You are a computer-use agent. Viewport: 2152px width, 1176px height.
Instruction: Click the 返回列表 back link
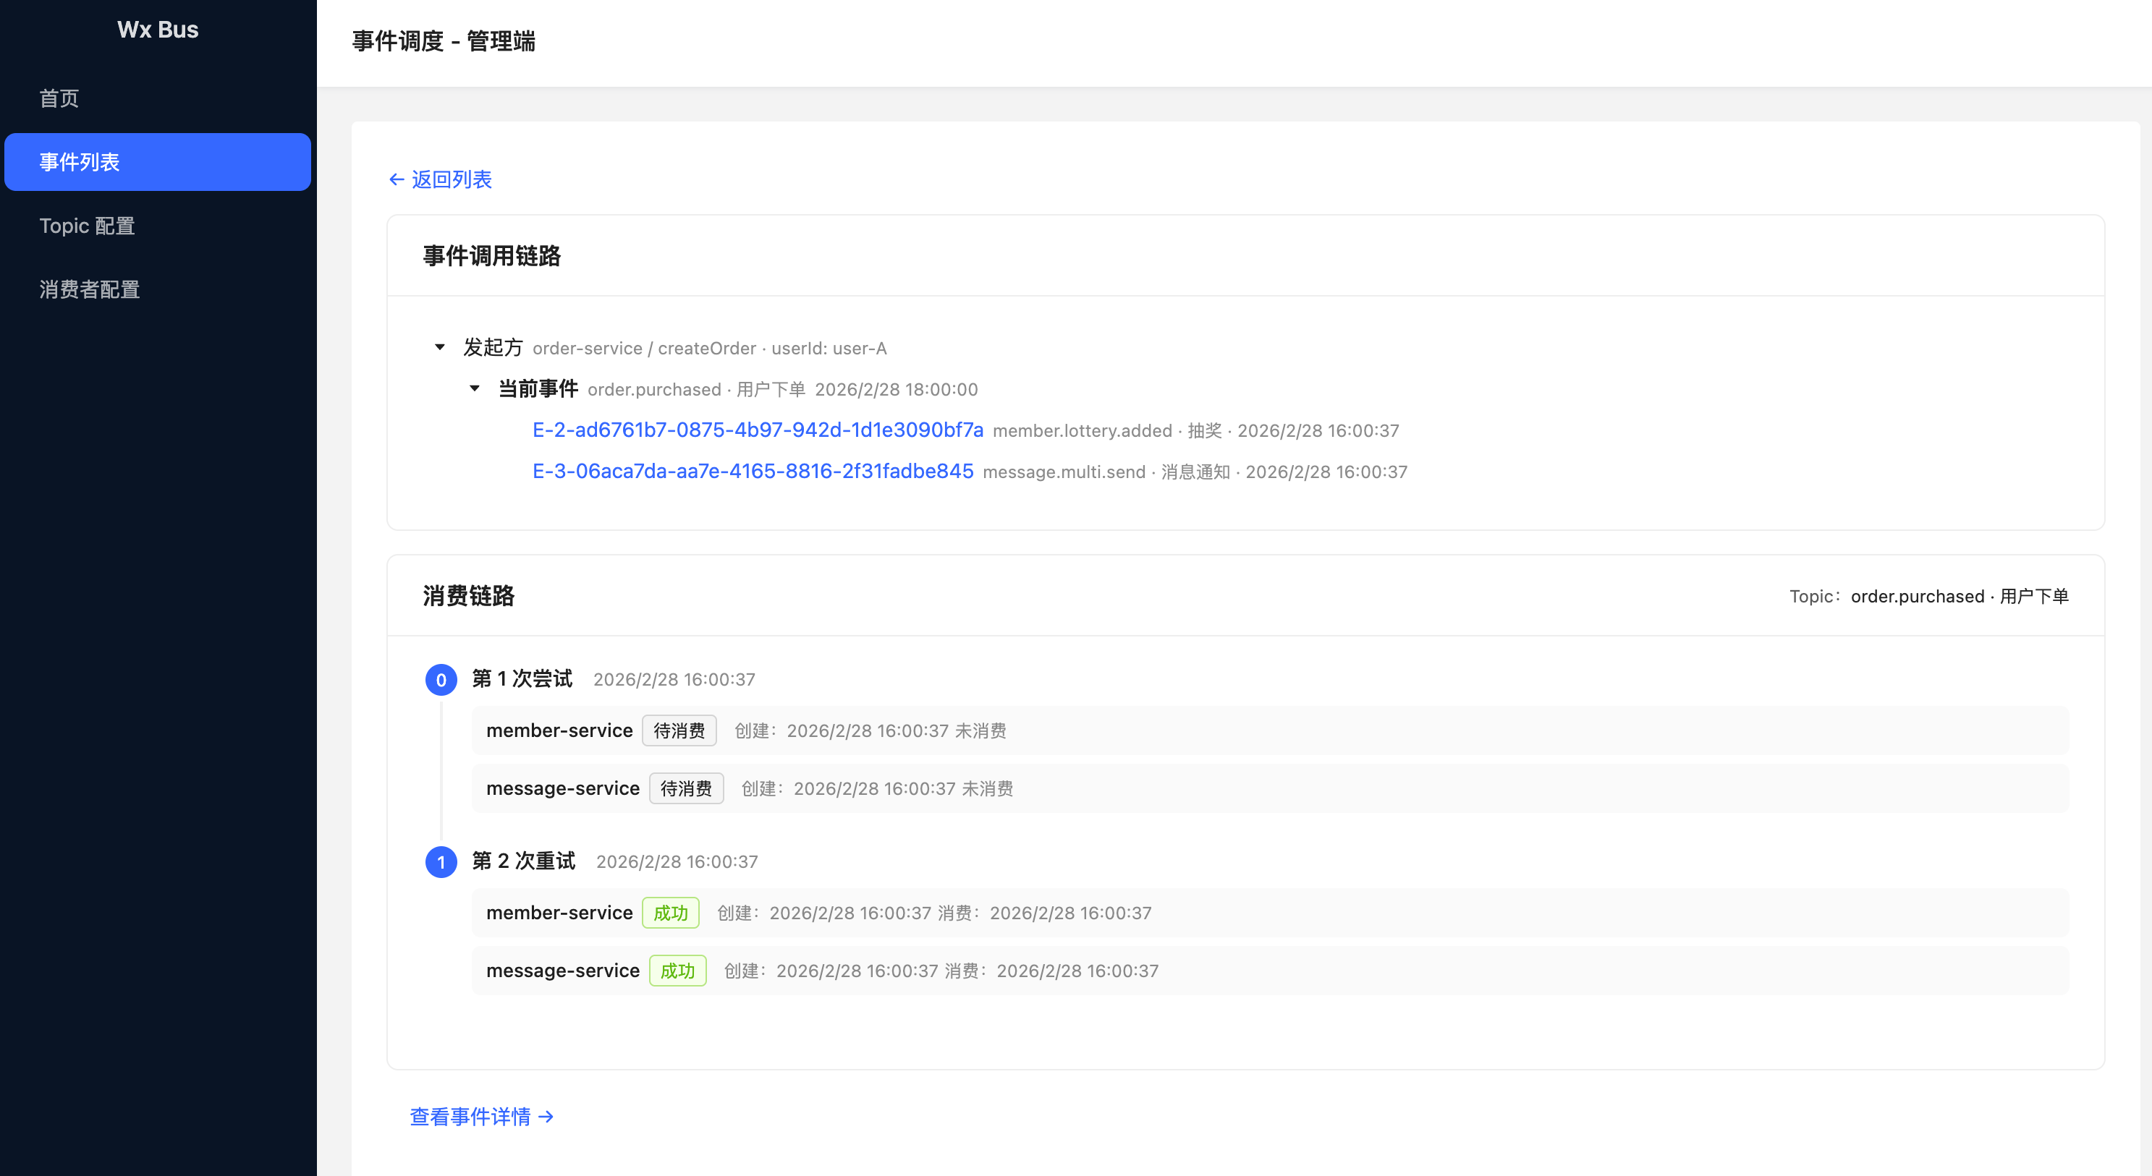(451, 179)
